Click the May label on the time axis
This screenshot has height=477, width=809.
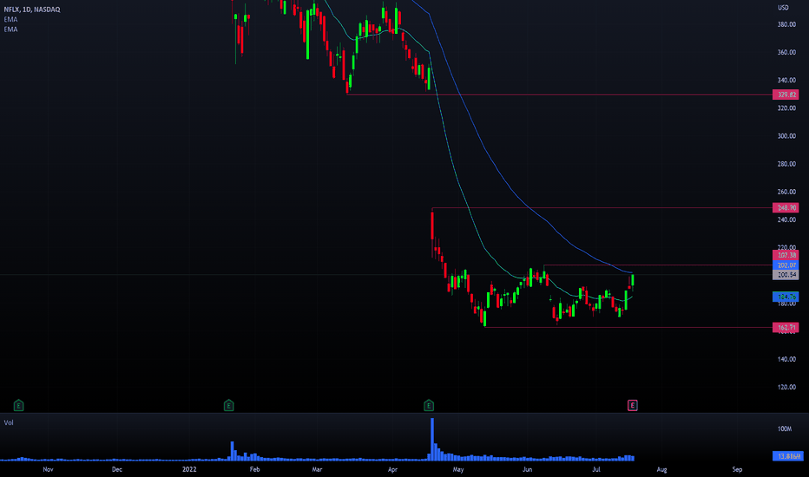[458, 469]
